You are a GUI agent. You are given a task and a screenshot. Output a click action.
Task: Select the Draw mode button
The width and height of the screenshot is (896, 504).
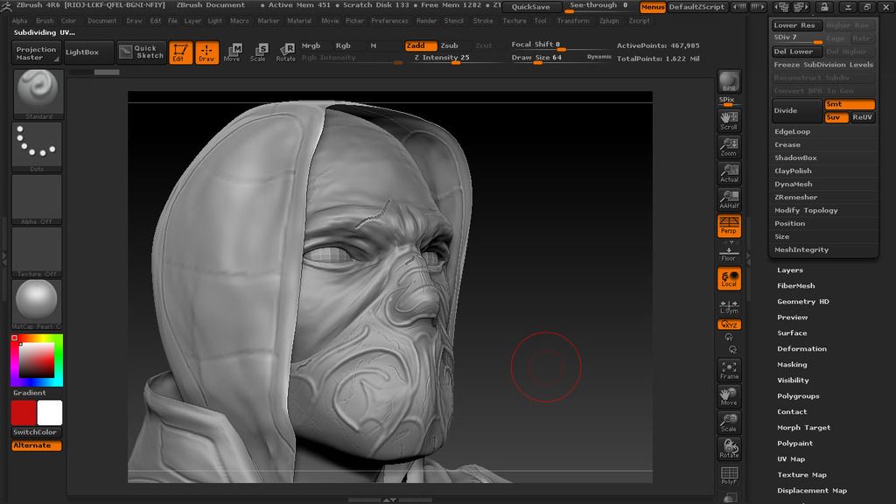(206, 52)
